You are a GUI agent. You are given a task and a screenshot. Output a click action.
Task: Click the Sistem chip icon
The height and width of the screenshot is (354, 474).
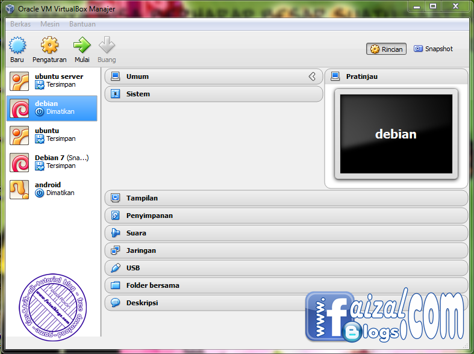[115, 94]
